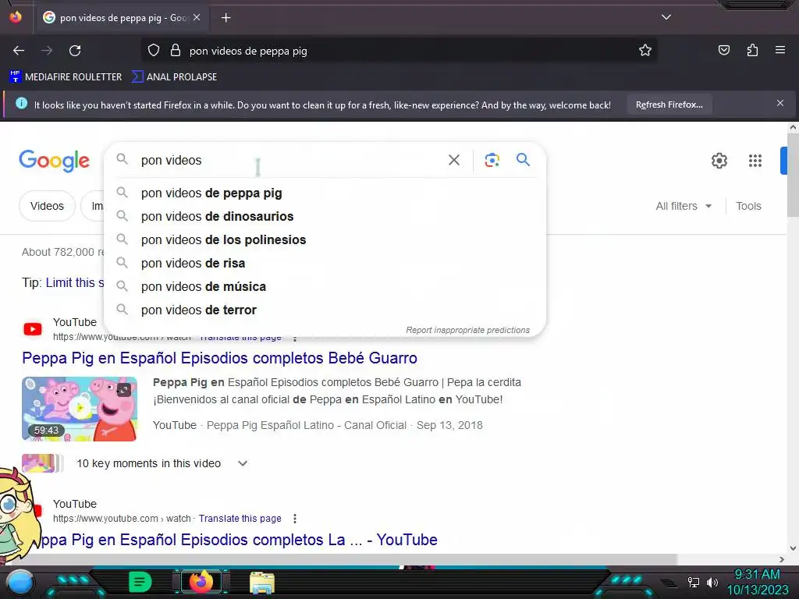
Task: Filter results by Videos chip
Action: coord(47,206)
